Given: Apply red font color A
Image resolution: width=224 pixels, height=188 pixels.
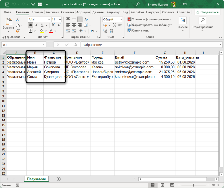Looking at the screenshot, I should tap(51, 31).
